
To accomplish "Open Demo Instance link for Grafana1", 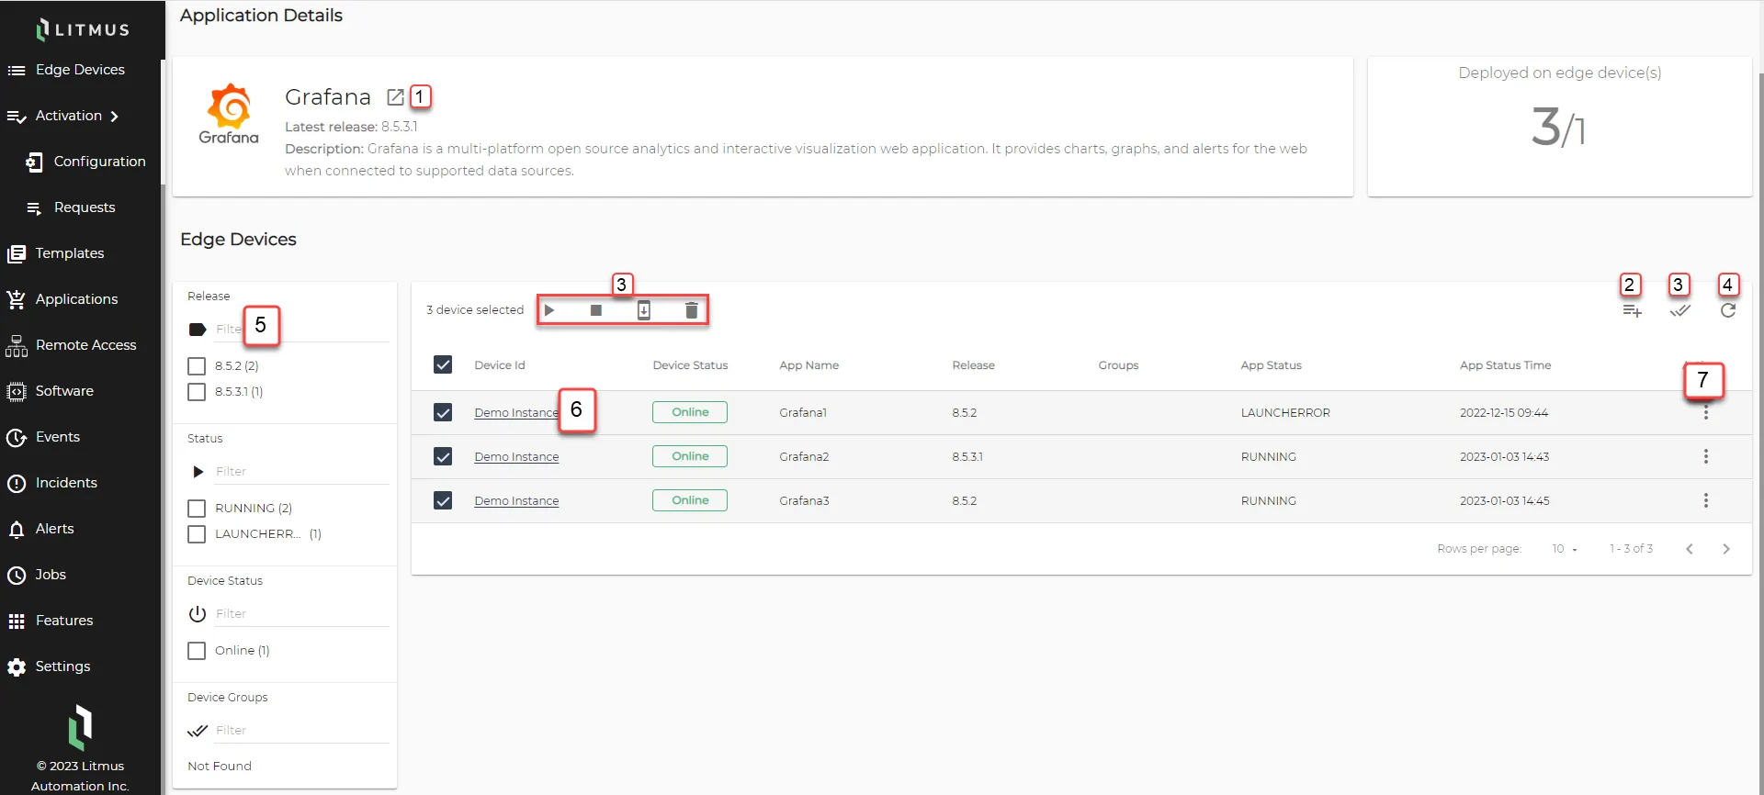I will click(516, 413).
